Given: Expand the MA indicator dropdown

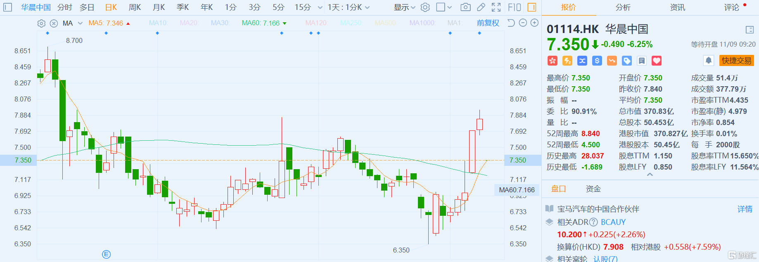Looking at the screenshot, I should 80,24.
